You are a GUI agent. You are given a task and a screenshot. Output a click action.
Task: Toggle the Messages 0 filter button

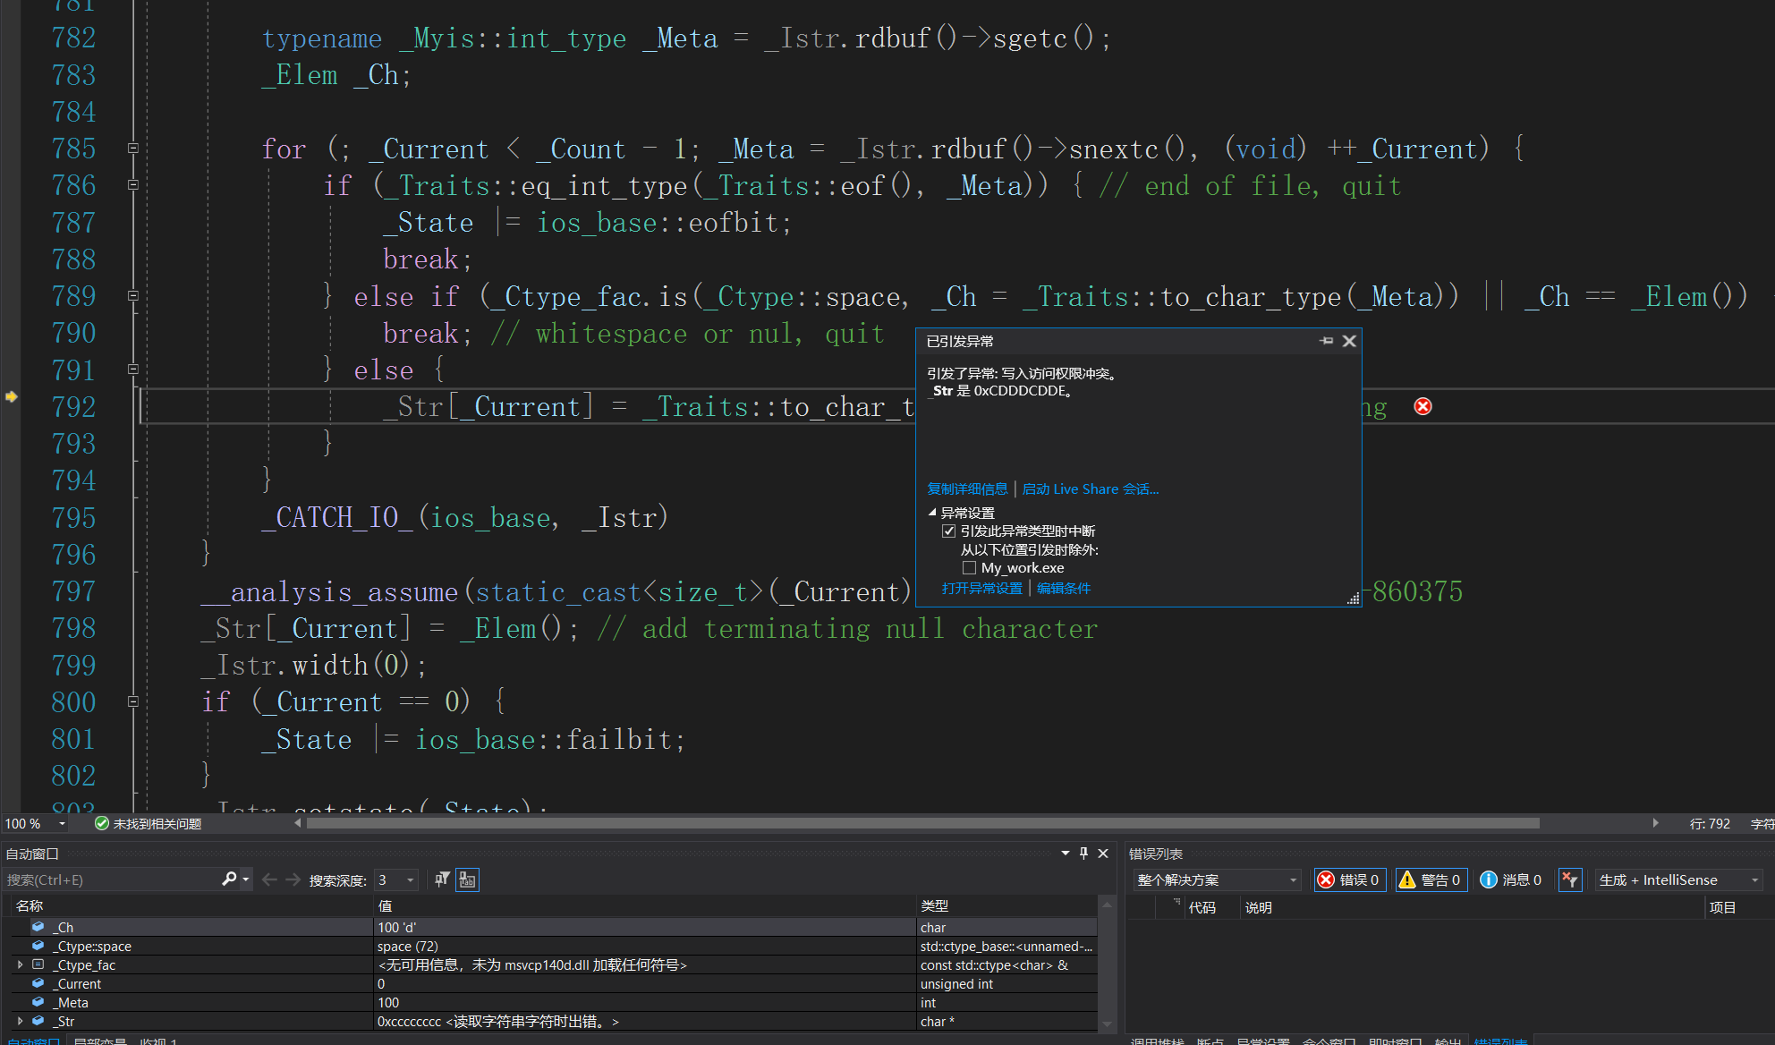click(1510, 879)
